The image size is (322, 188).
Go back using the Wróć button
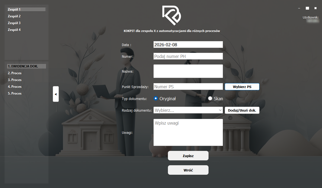click(x=188, y=170)
